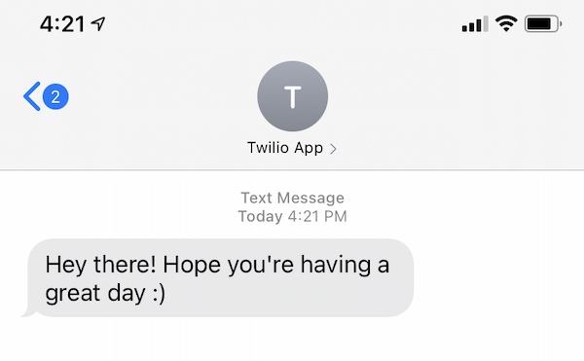Tap the message bubble tail corner
This screenshot has height=361, width=584.
28,312
